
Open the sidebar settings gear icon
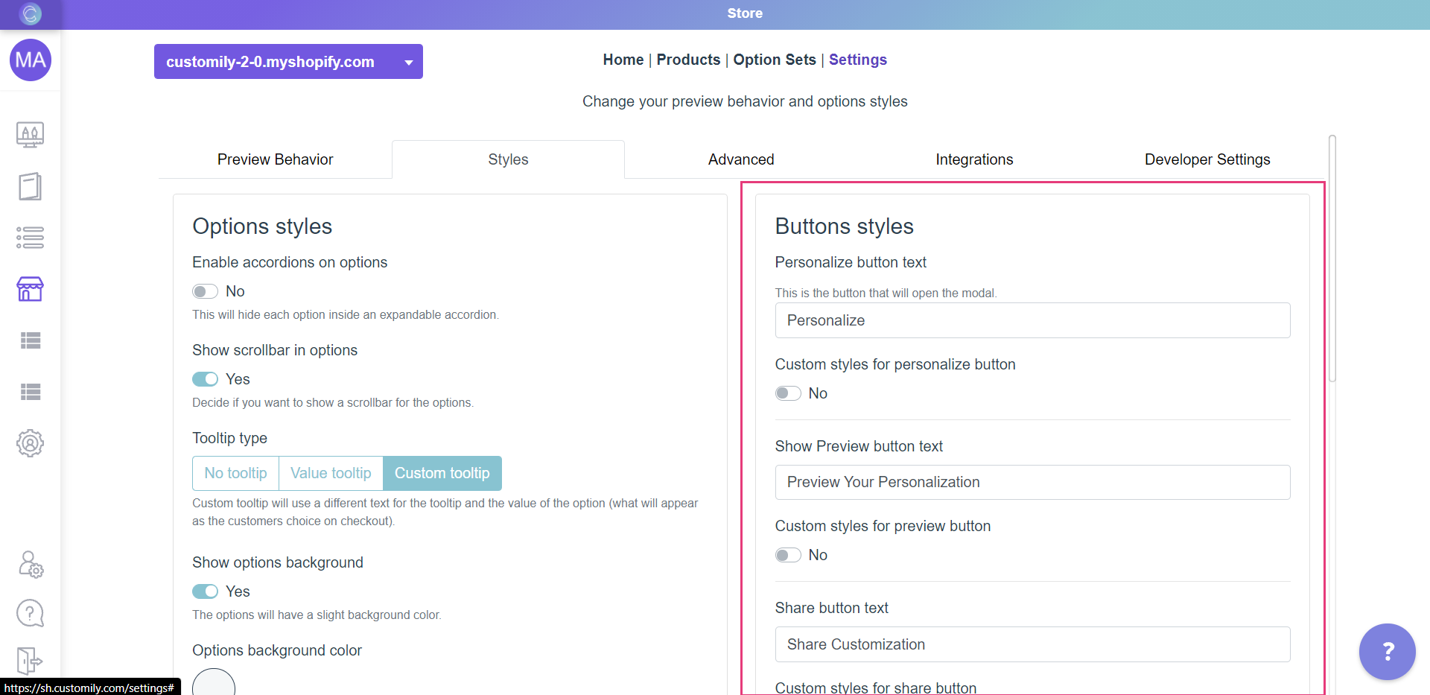tap(30, 443)
